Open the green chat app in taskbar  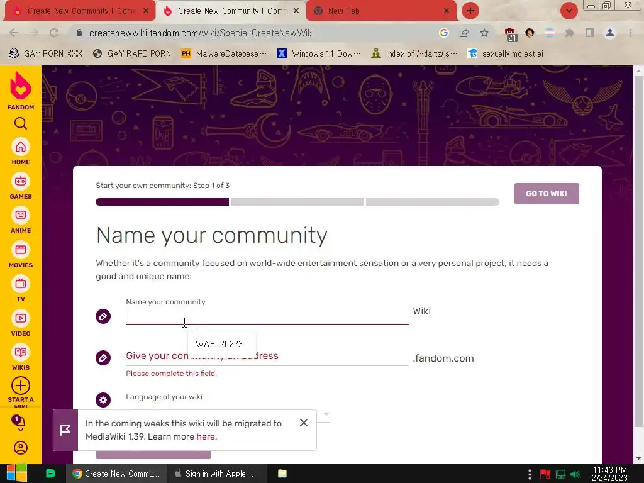[50, 474]
